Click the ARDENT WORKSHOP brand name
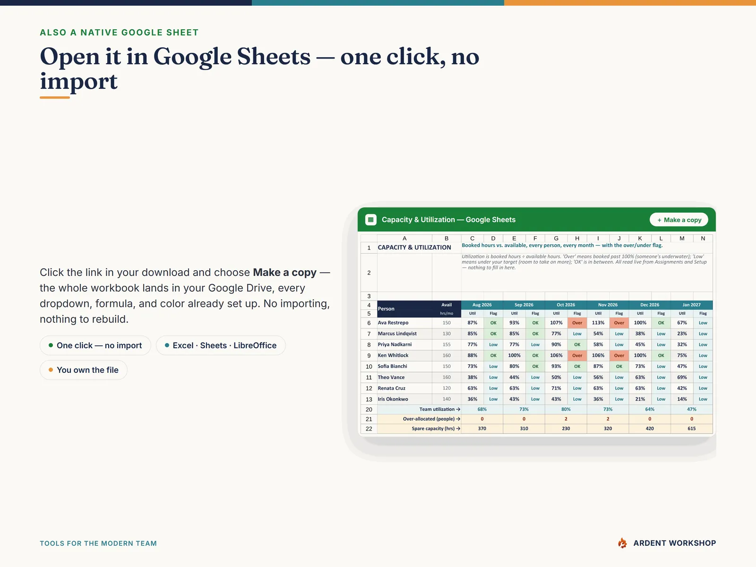 click(674, 543)
